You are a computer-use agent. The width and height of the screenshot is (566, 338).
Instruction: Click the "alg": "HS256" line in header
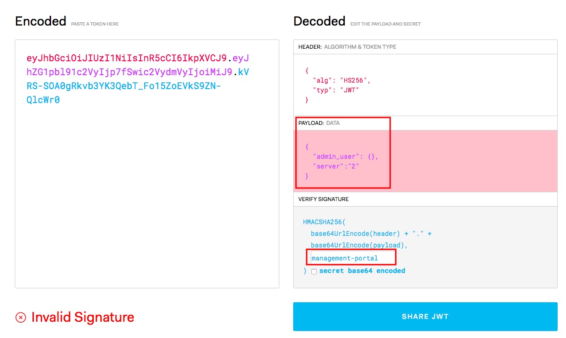point(341,80)
